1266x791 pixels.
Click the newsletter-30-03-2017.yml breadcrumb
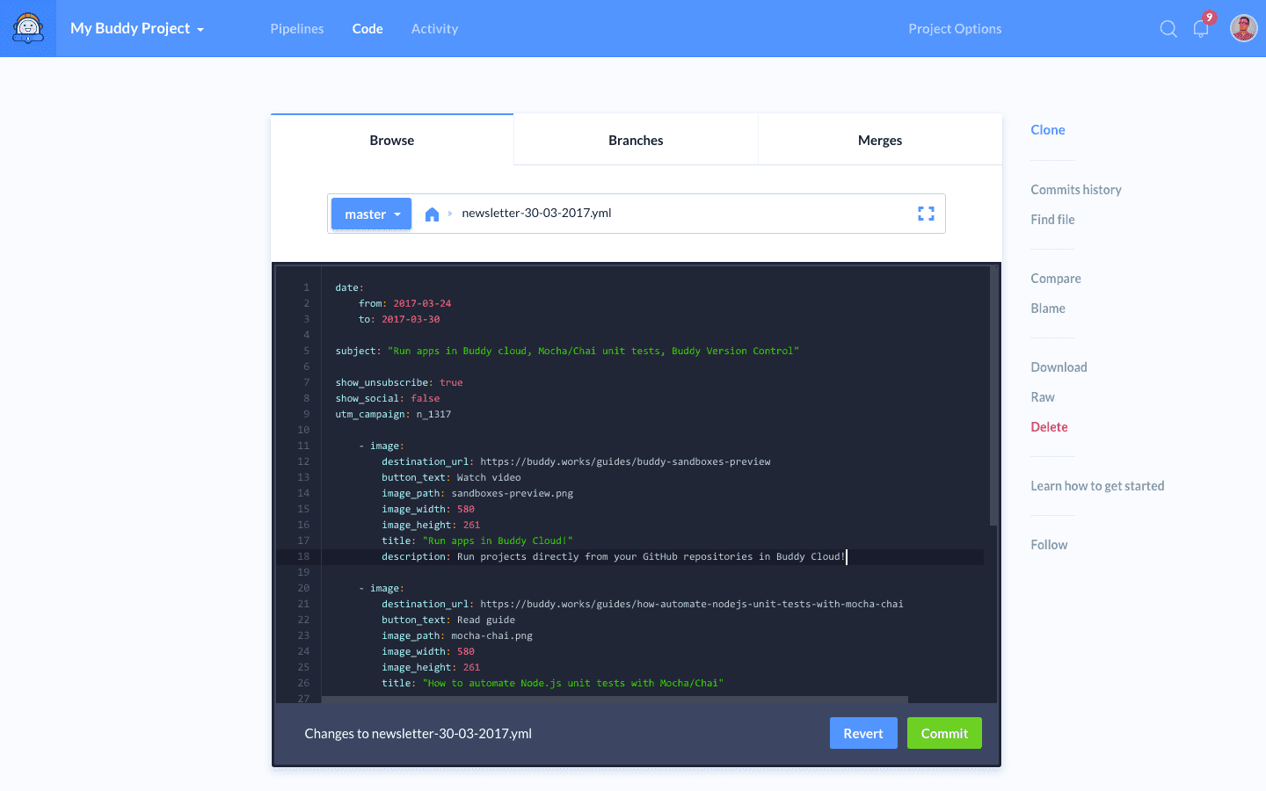536,213
